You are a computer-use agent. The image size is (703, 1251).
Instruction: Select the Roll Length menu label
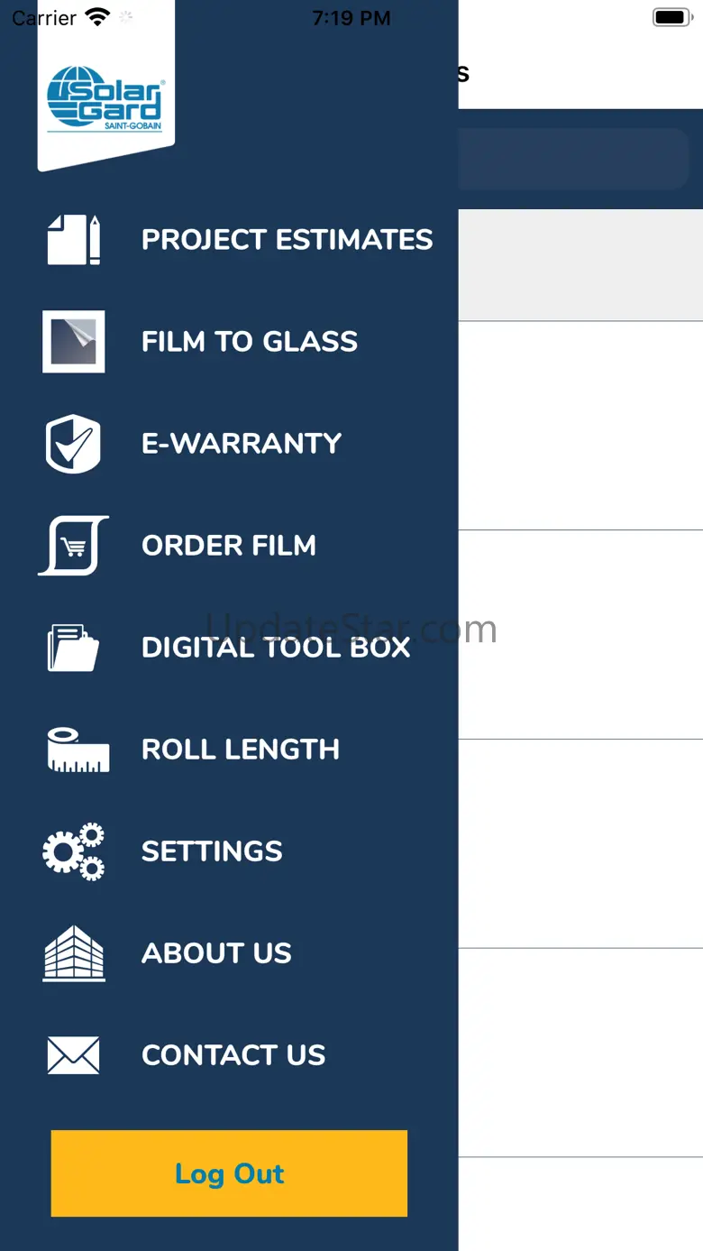(241, 750)
